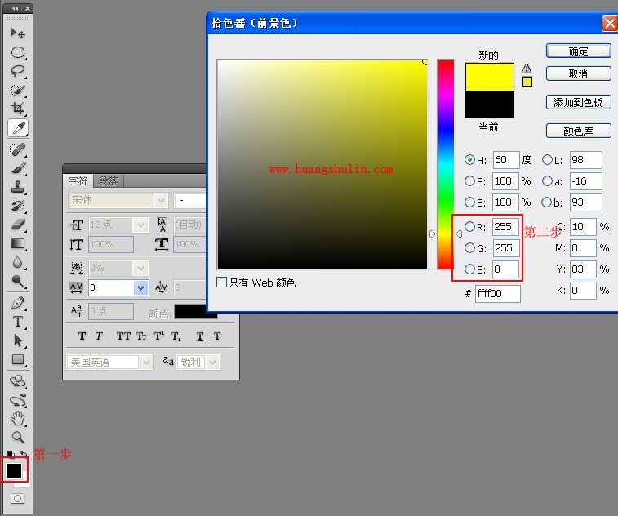Select the S saturation radio button

(x=469, y=181)
